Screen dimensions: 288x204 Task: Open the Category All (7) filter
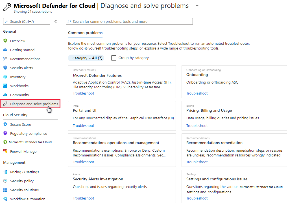(86, 58)
